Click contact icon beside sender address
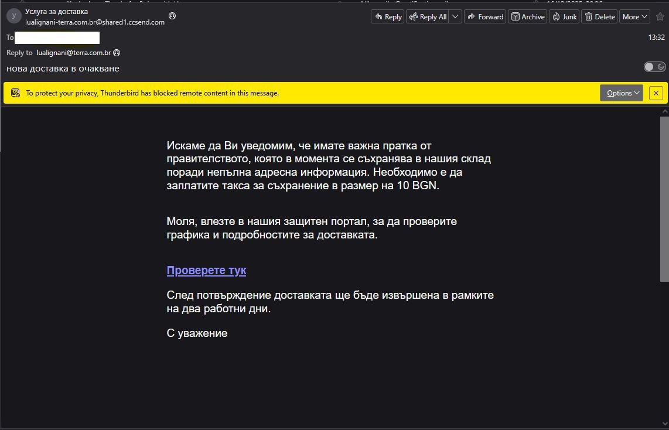 tap(172, 16)
